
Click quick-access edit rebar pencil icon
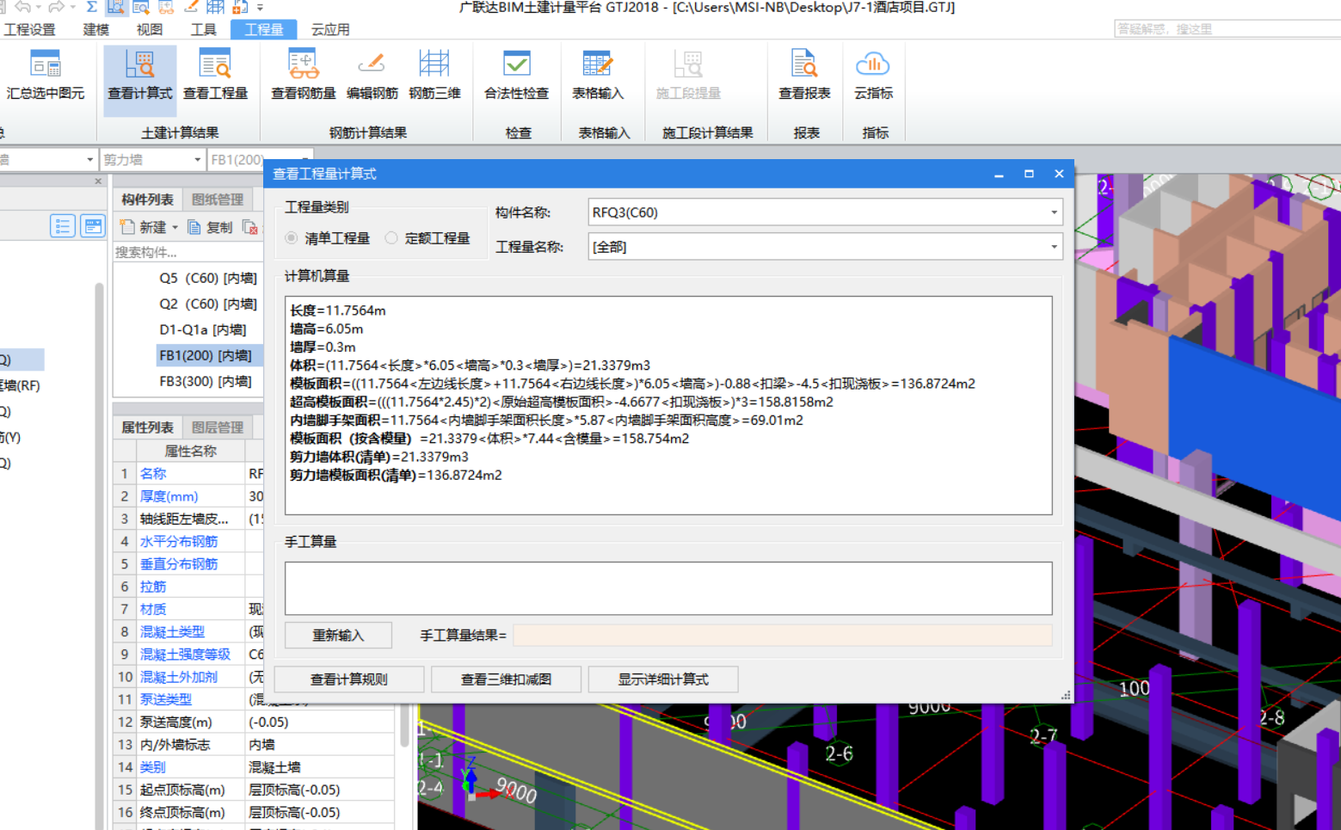(x=191, y=7)
